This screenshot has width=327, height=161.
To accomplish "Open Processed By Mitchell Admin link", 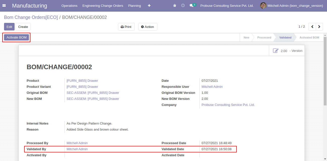I will (x=77, y=143).
